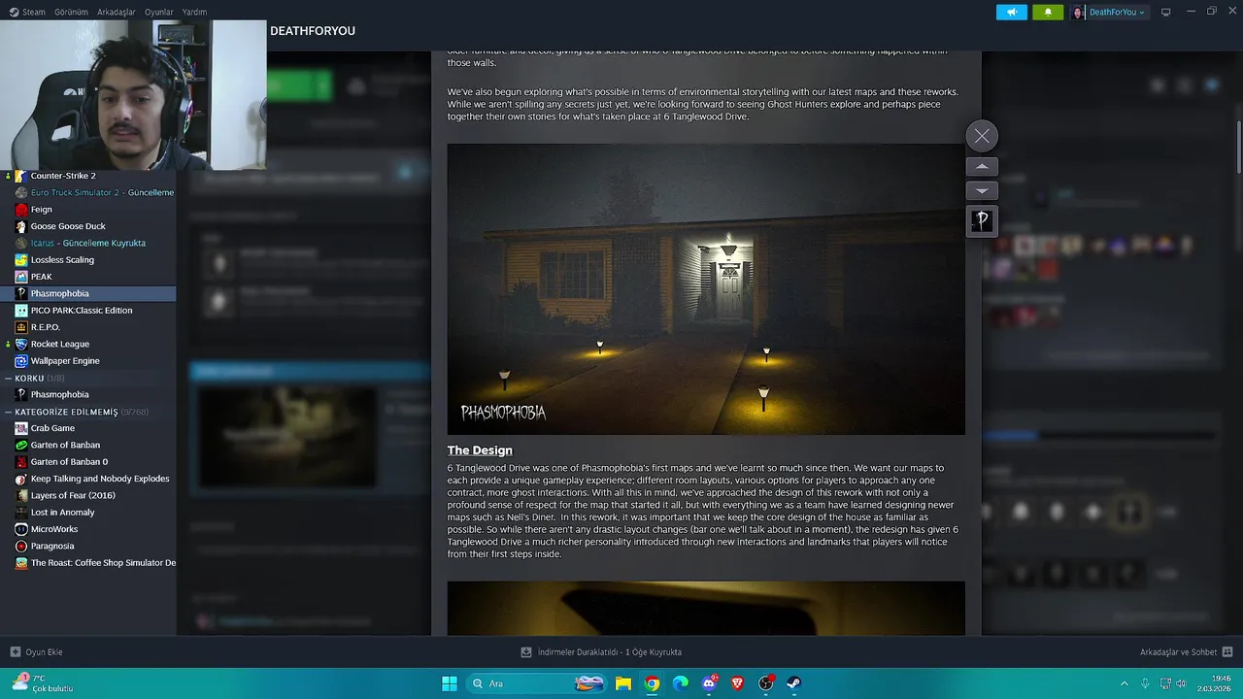Click the Garten of Banban icon

tap(21, 445)
